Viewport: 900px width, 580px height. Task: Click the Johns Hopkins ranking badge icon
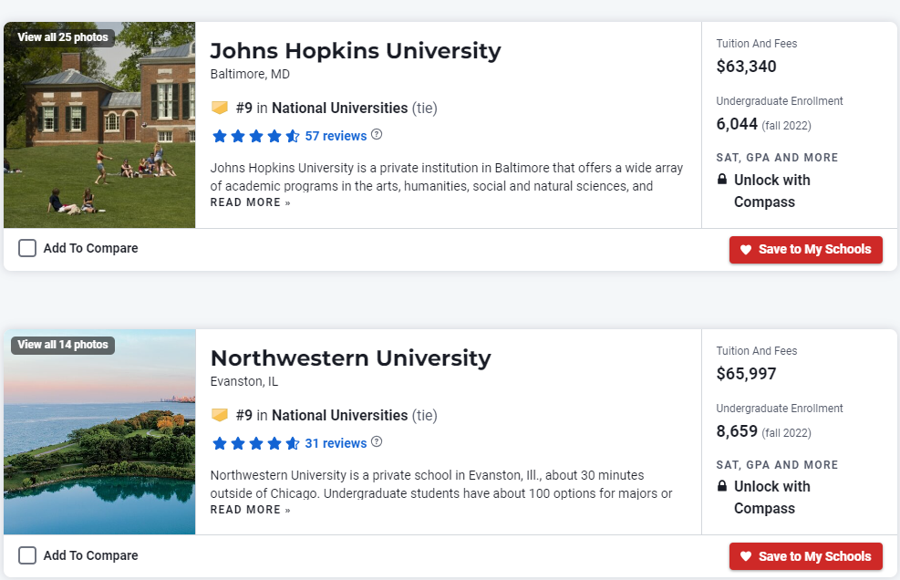pos(219,108)
